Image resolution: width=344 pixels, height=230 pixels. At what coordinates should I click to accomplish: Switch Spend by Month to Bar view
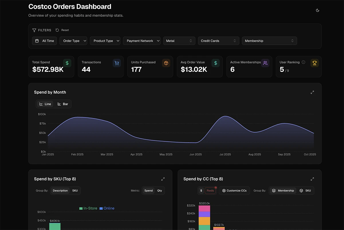tap(63, 104)
